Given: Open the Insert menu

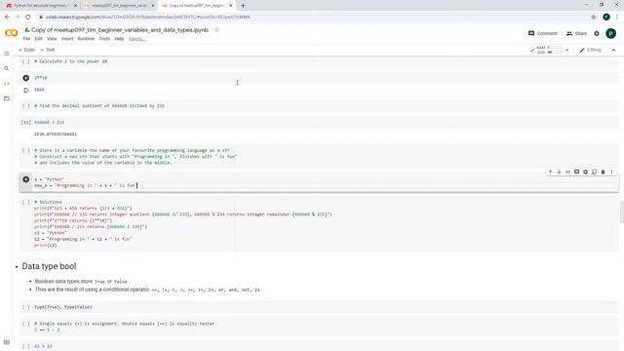Looking at the screenshot, I should tap(67, 39).
